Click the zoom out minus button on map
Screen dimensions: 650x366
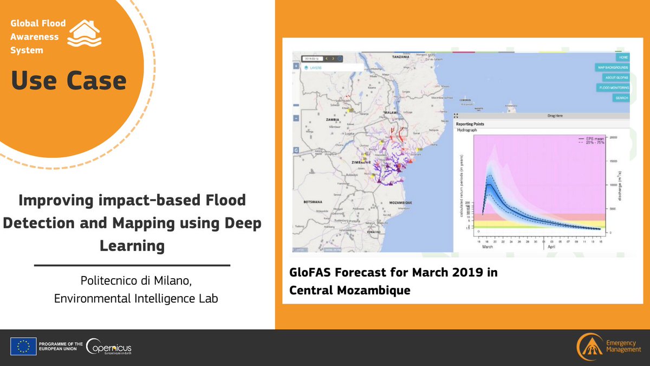[x=296, y=118]
